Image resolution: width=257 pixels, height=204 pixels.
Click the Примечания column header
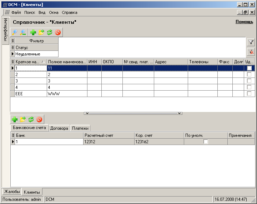tap(241, 135)
